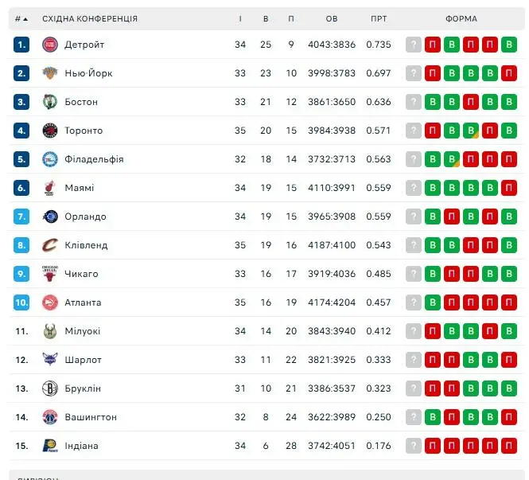Viewport: 529px width, 480px height.
Task: Click Детройт's gray question-mark next game badge
Action: pos(414,45)
